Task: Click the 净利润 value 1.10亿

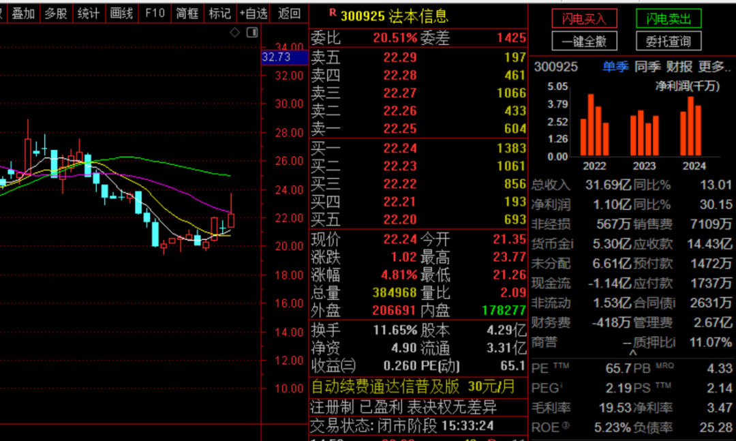Action: [612, 204]
